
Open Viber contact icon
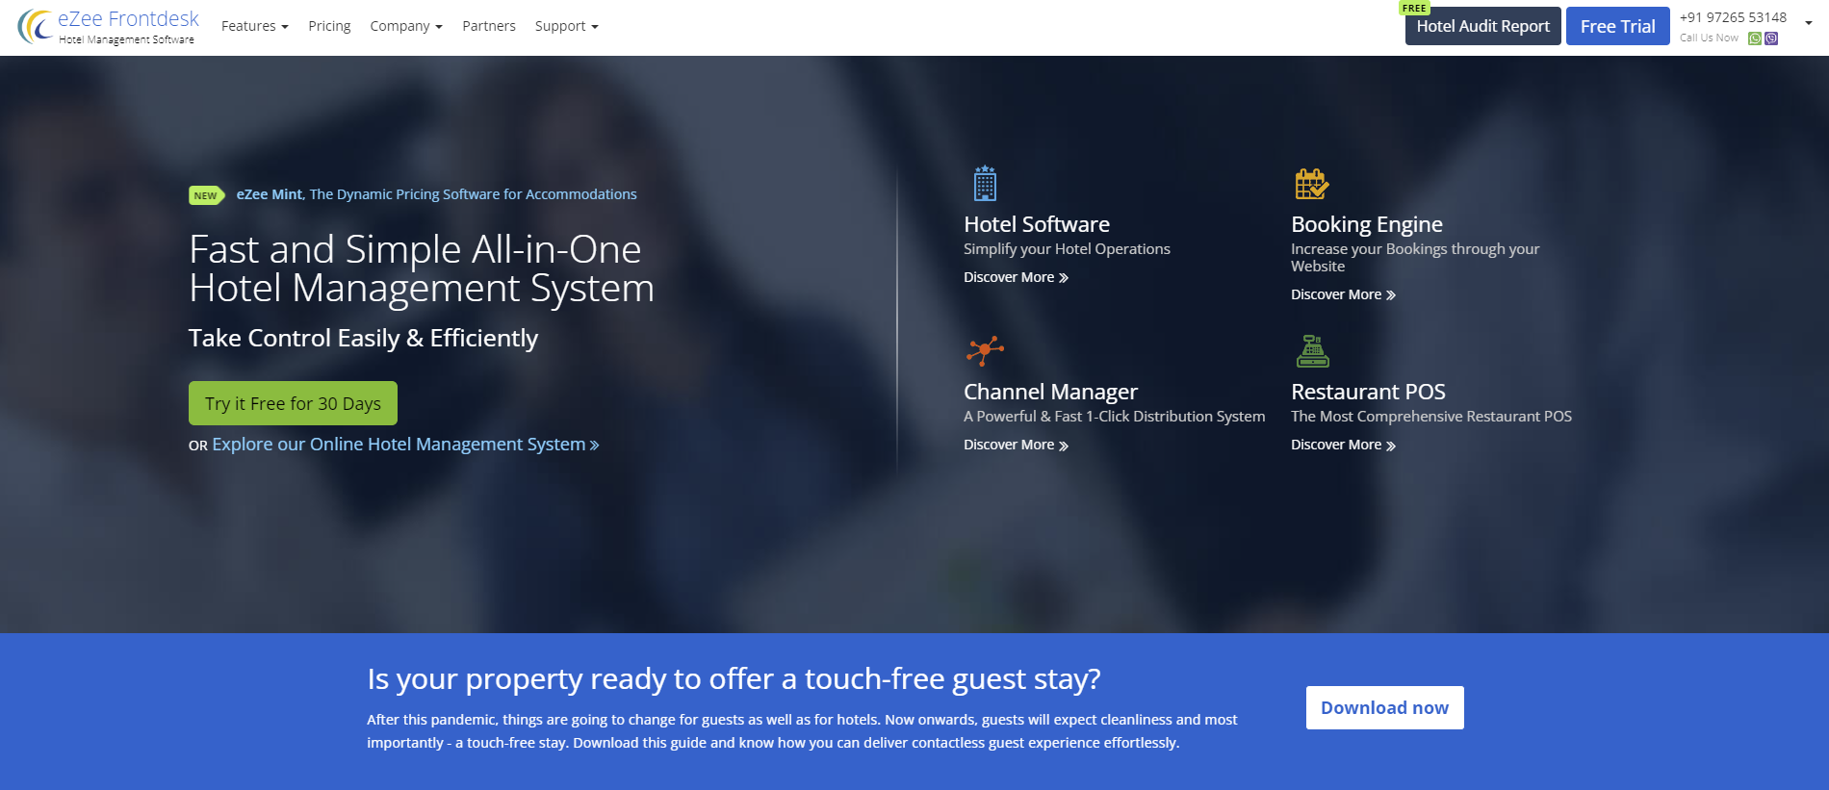pos(1771,38)
